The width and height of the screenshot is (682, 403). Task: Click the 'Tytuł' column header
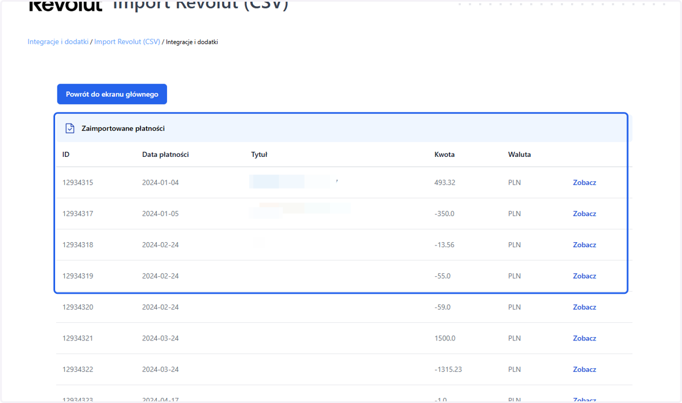[259, 155]
